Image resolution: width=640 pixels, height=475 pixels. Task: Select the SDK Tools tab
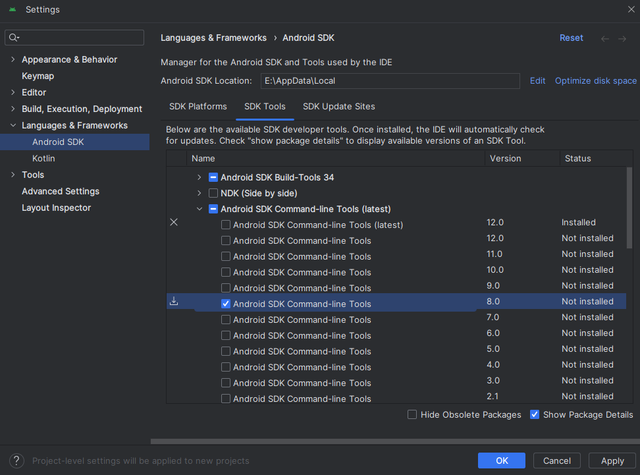click(x=265, y=107)
